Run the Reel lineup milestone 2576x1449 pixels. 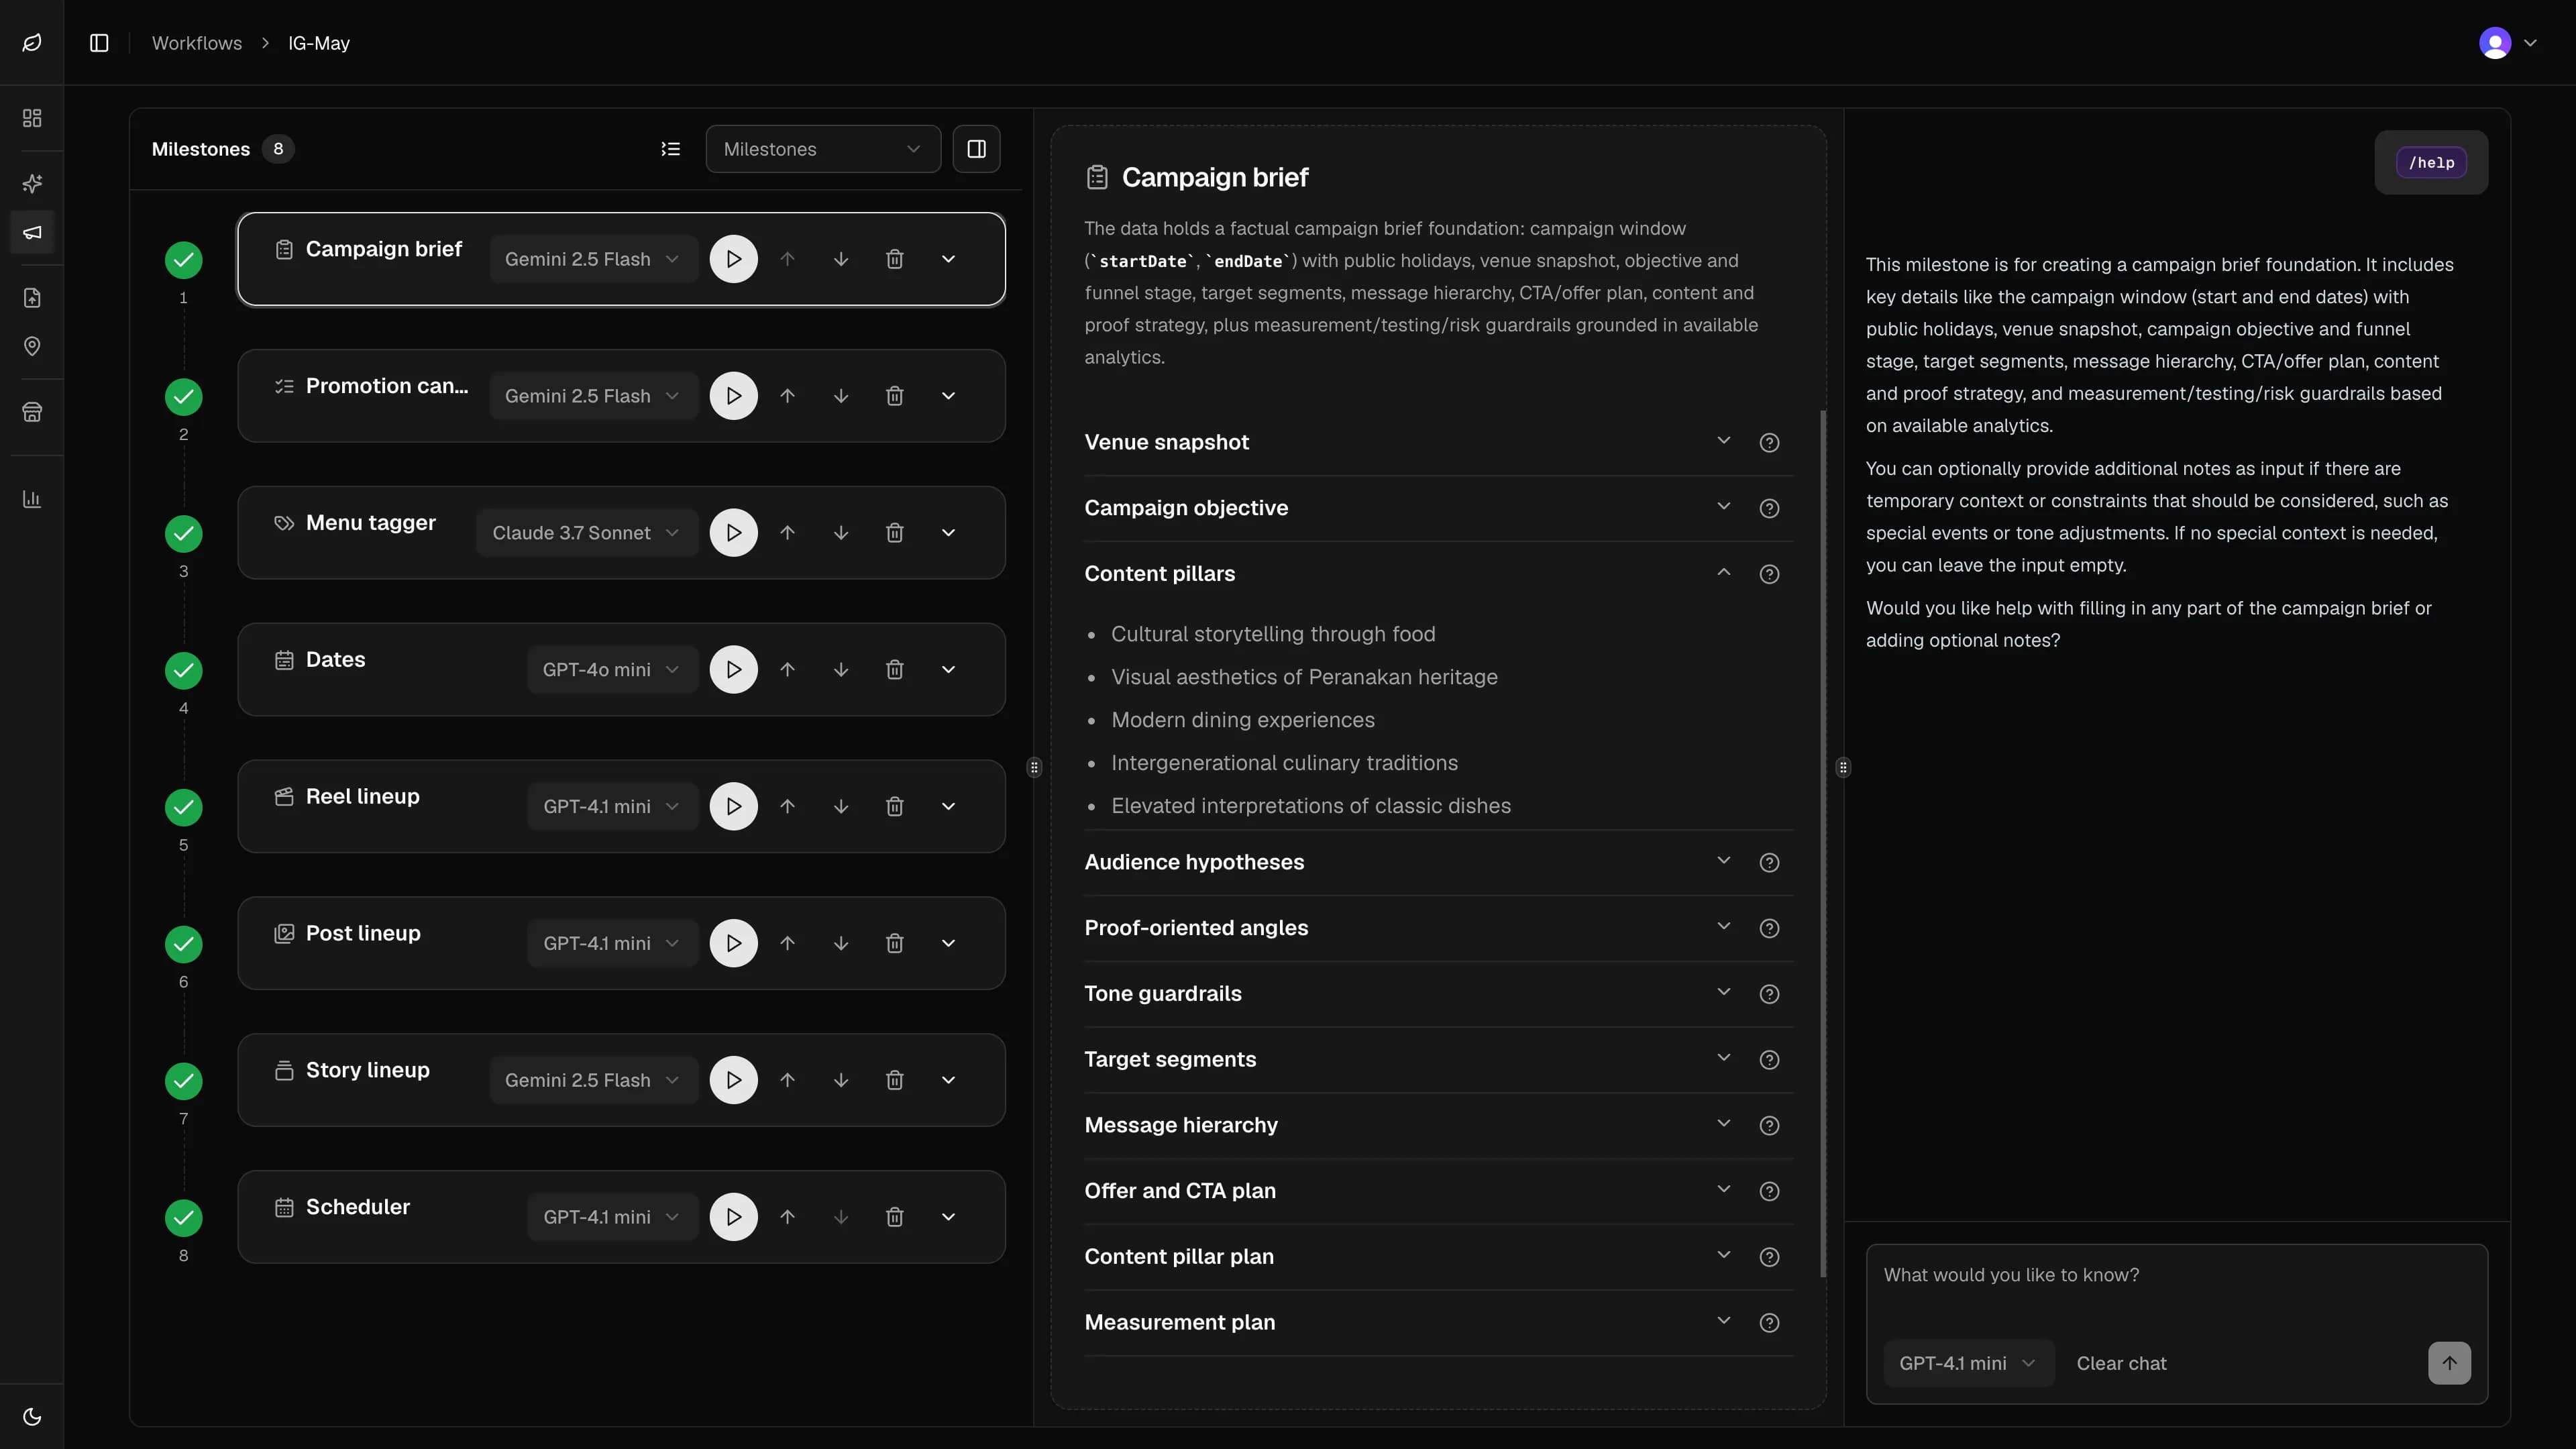(x=734, y=806)
